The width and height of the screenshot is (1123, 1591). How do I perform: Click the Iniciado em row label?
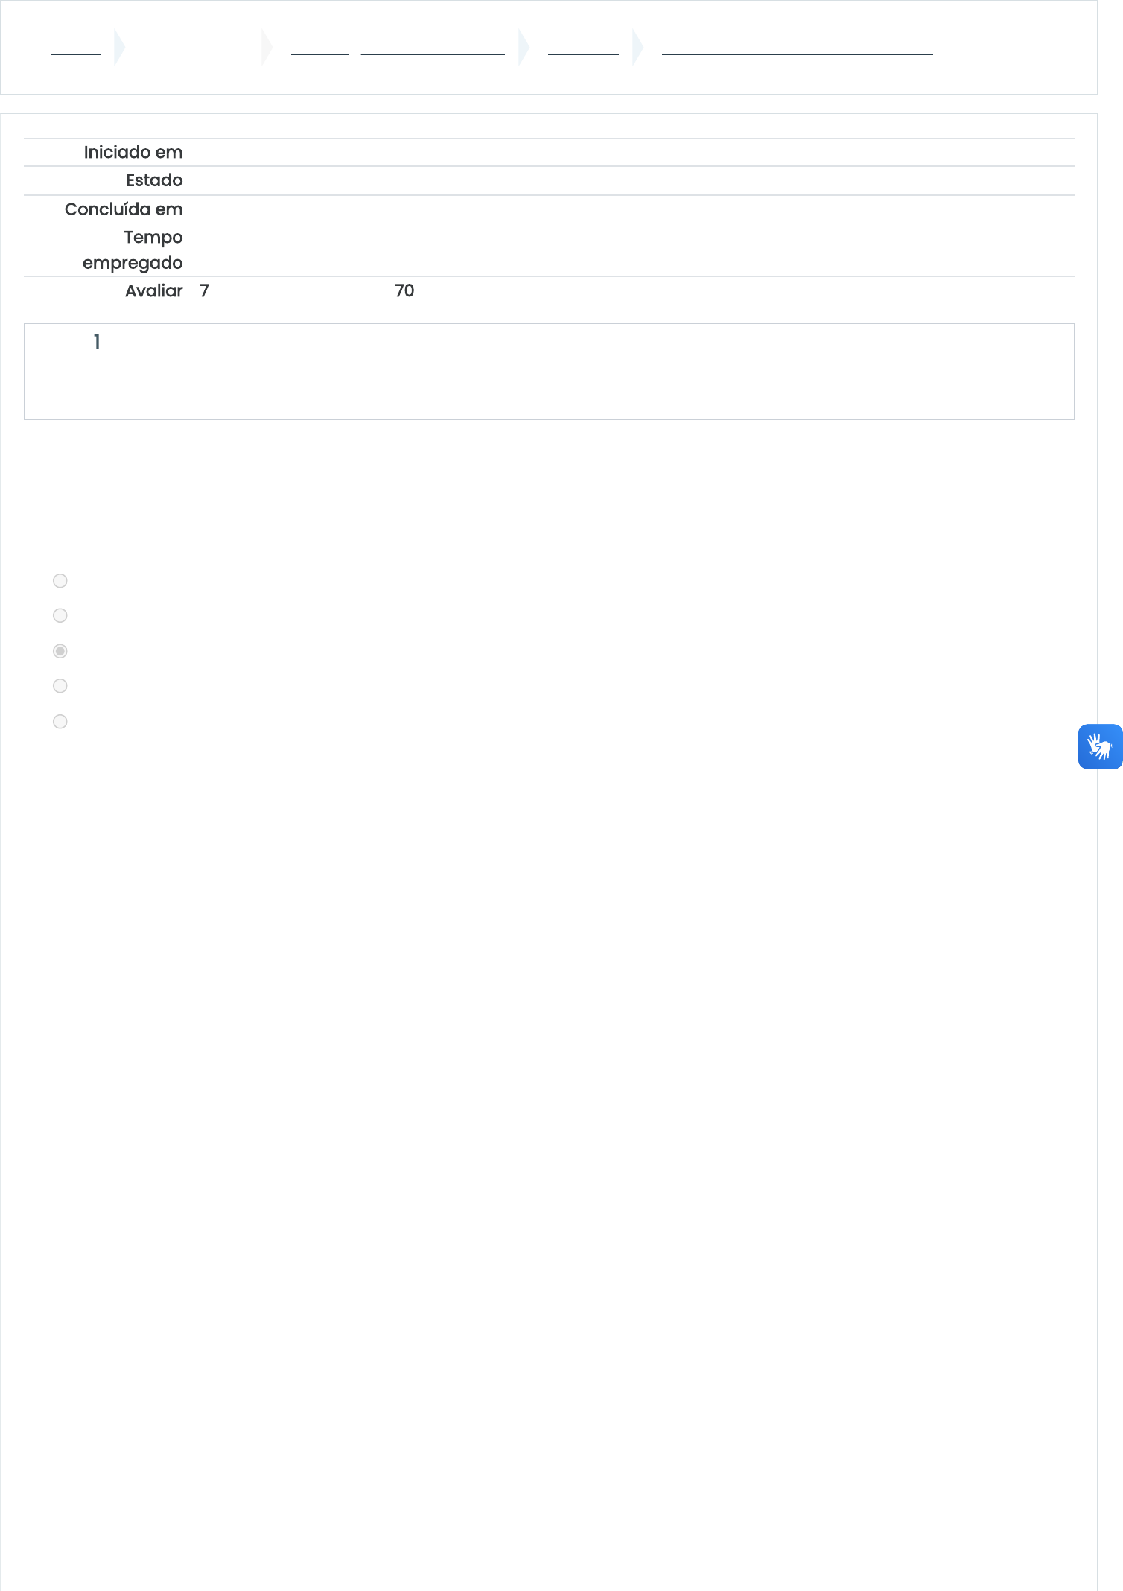pos(133,153)
